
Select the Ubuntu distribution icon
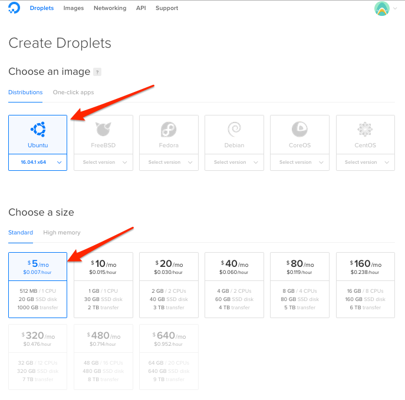click(x=38, y=129)
